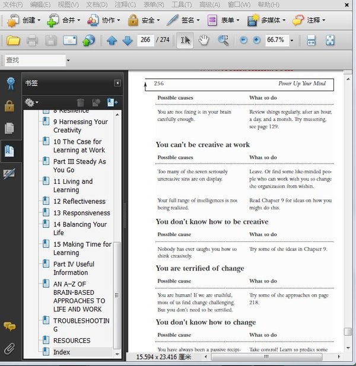Open the Pages thumbnails panel
Screen dimensions: 356x366
tap(9, 128)
